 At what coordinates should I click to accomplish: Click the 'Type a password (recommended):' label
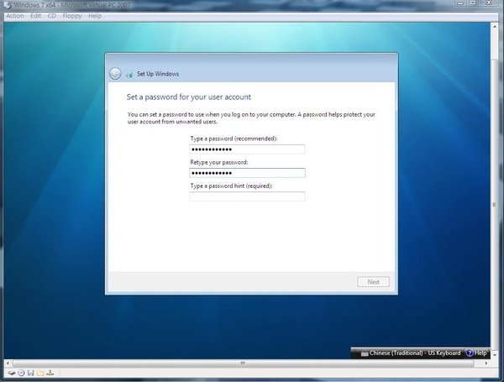tap(234, 139)
